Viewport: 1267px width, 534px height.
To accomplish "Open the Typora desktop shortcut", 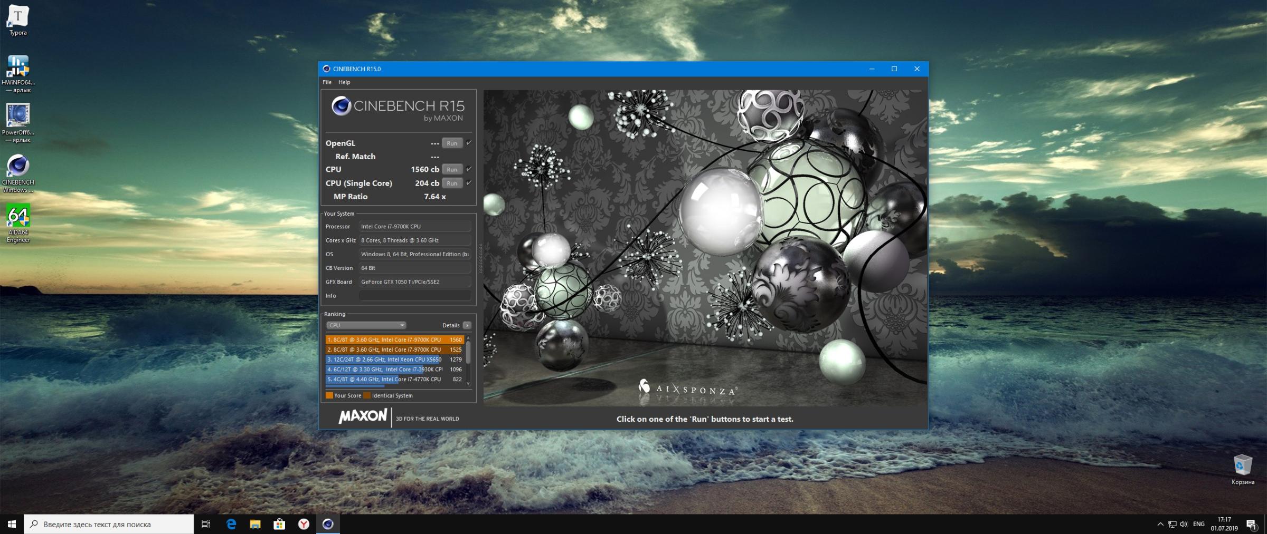I will pyautogui.click(x=18, y=20).
